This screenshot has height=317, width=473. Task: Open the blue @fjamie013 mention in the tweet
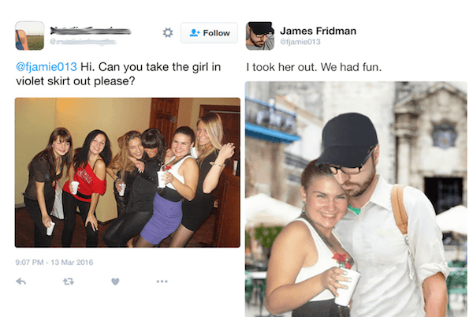pyautogui.click(x=47, y=67)
